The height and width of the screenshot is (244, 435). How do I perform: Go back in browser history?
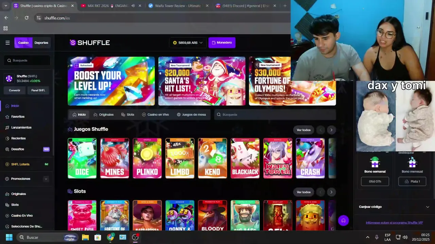point(6,18)
